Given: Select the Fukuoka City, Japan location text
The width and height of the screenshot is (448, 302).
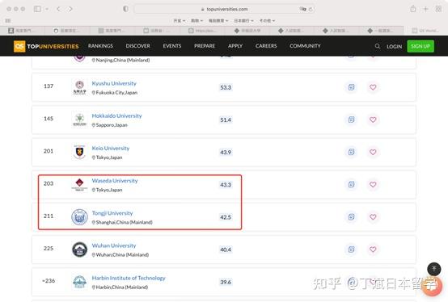Looking at the screenshot, I should click(x=116, y=93).
